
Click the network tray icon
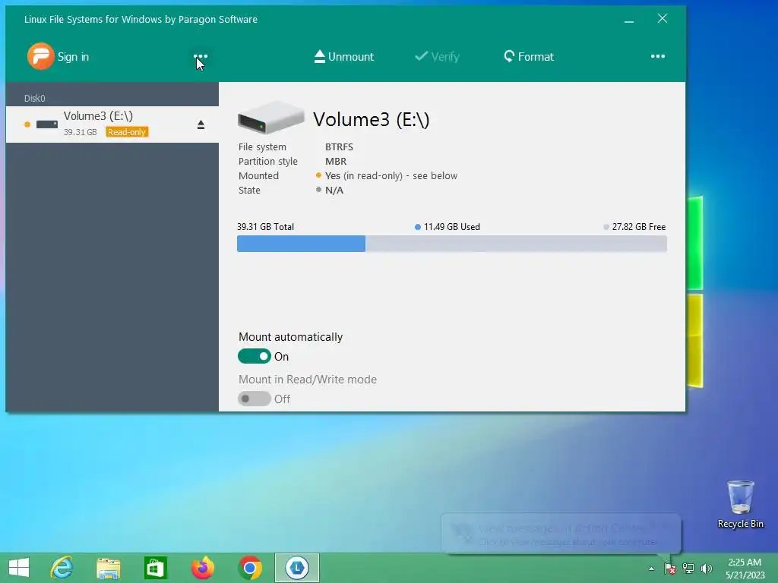[688, 569]
